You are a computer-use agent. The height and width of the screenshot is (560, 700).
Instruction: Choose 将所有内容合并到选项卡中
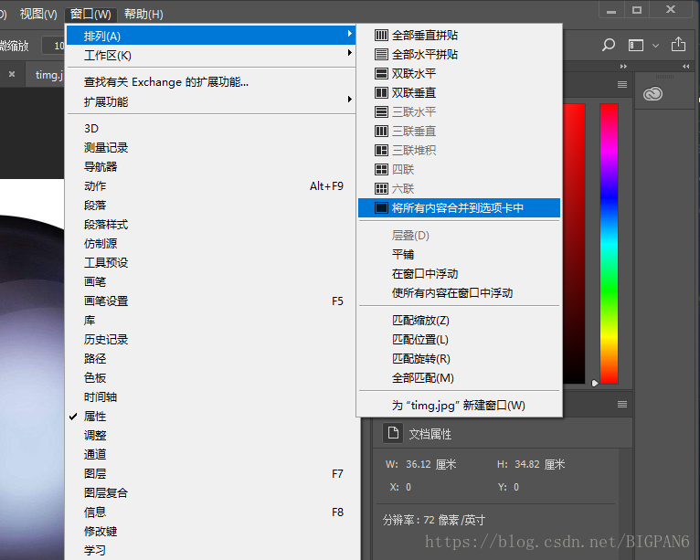pyautogui.click(x=459, y=208)
